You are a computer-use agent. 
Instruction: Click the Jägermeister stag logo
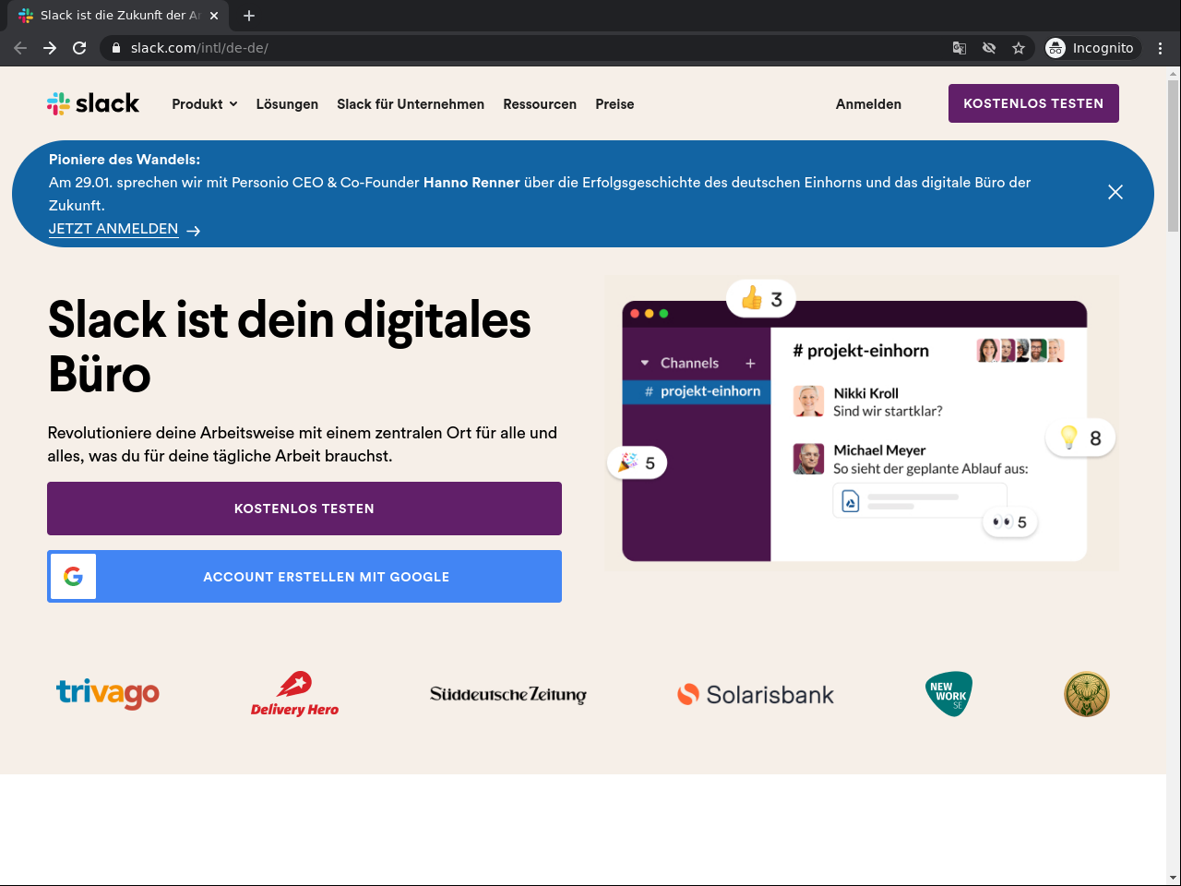(1087, 694)
